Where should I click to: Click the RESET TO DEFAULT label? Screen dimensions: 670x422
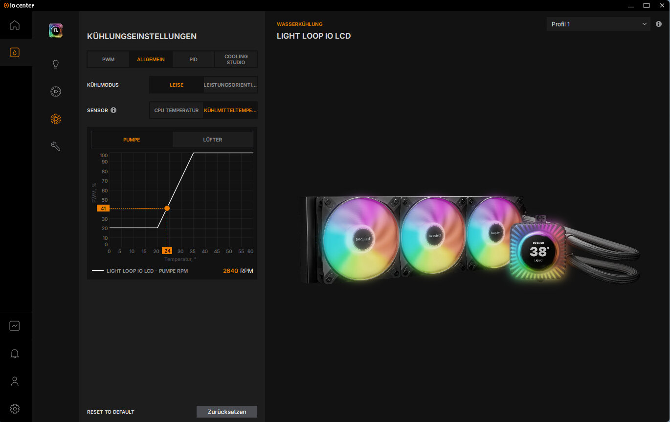point(111,412)
